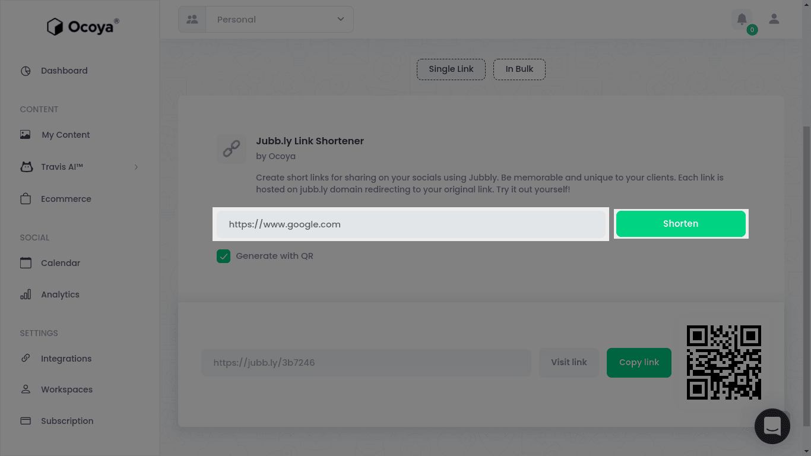Viewport: 811px width, 456px height.
Task: Click the Analytics bar chart icon
Action: point(26,294)
